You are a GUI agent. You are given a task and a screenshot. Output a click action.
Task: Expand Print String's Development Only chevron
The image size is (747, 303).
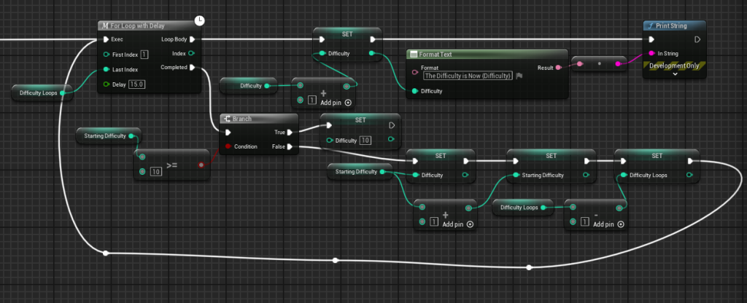point(675,74)
